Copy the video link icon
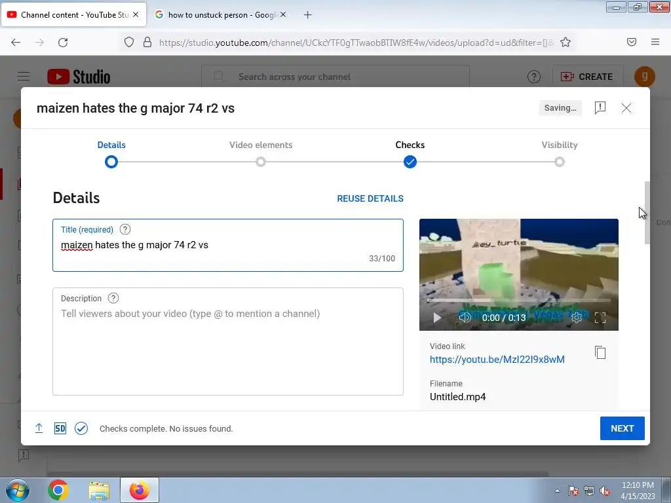The width and height of the screenshot is (671, 503). point(600,352)
